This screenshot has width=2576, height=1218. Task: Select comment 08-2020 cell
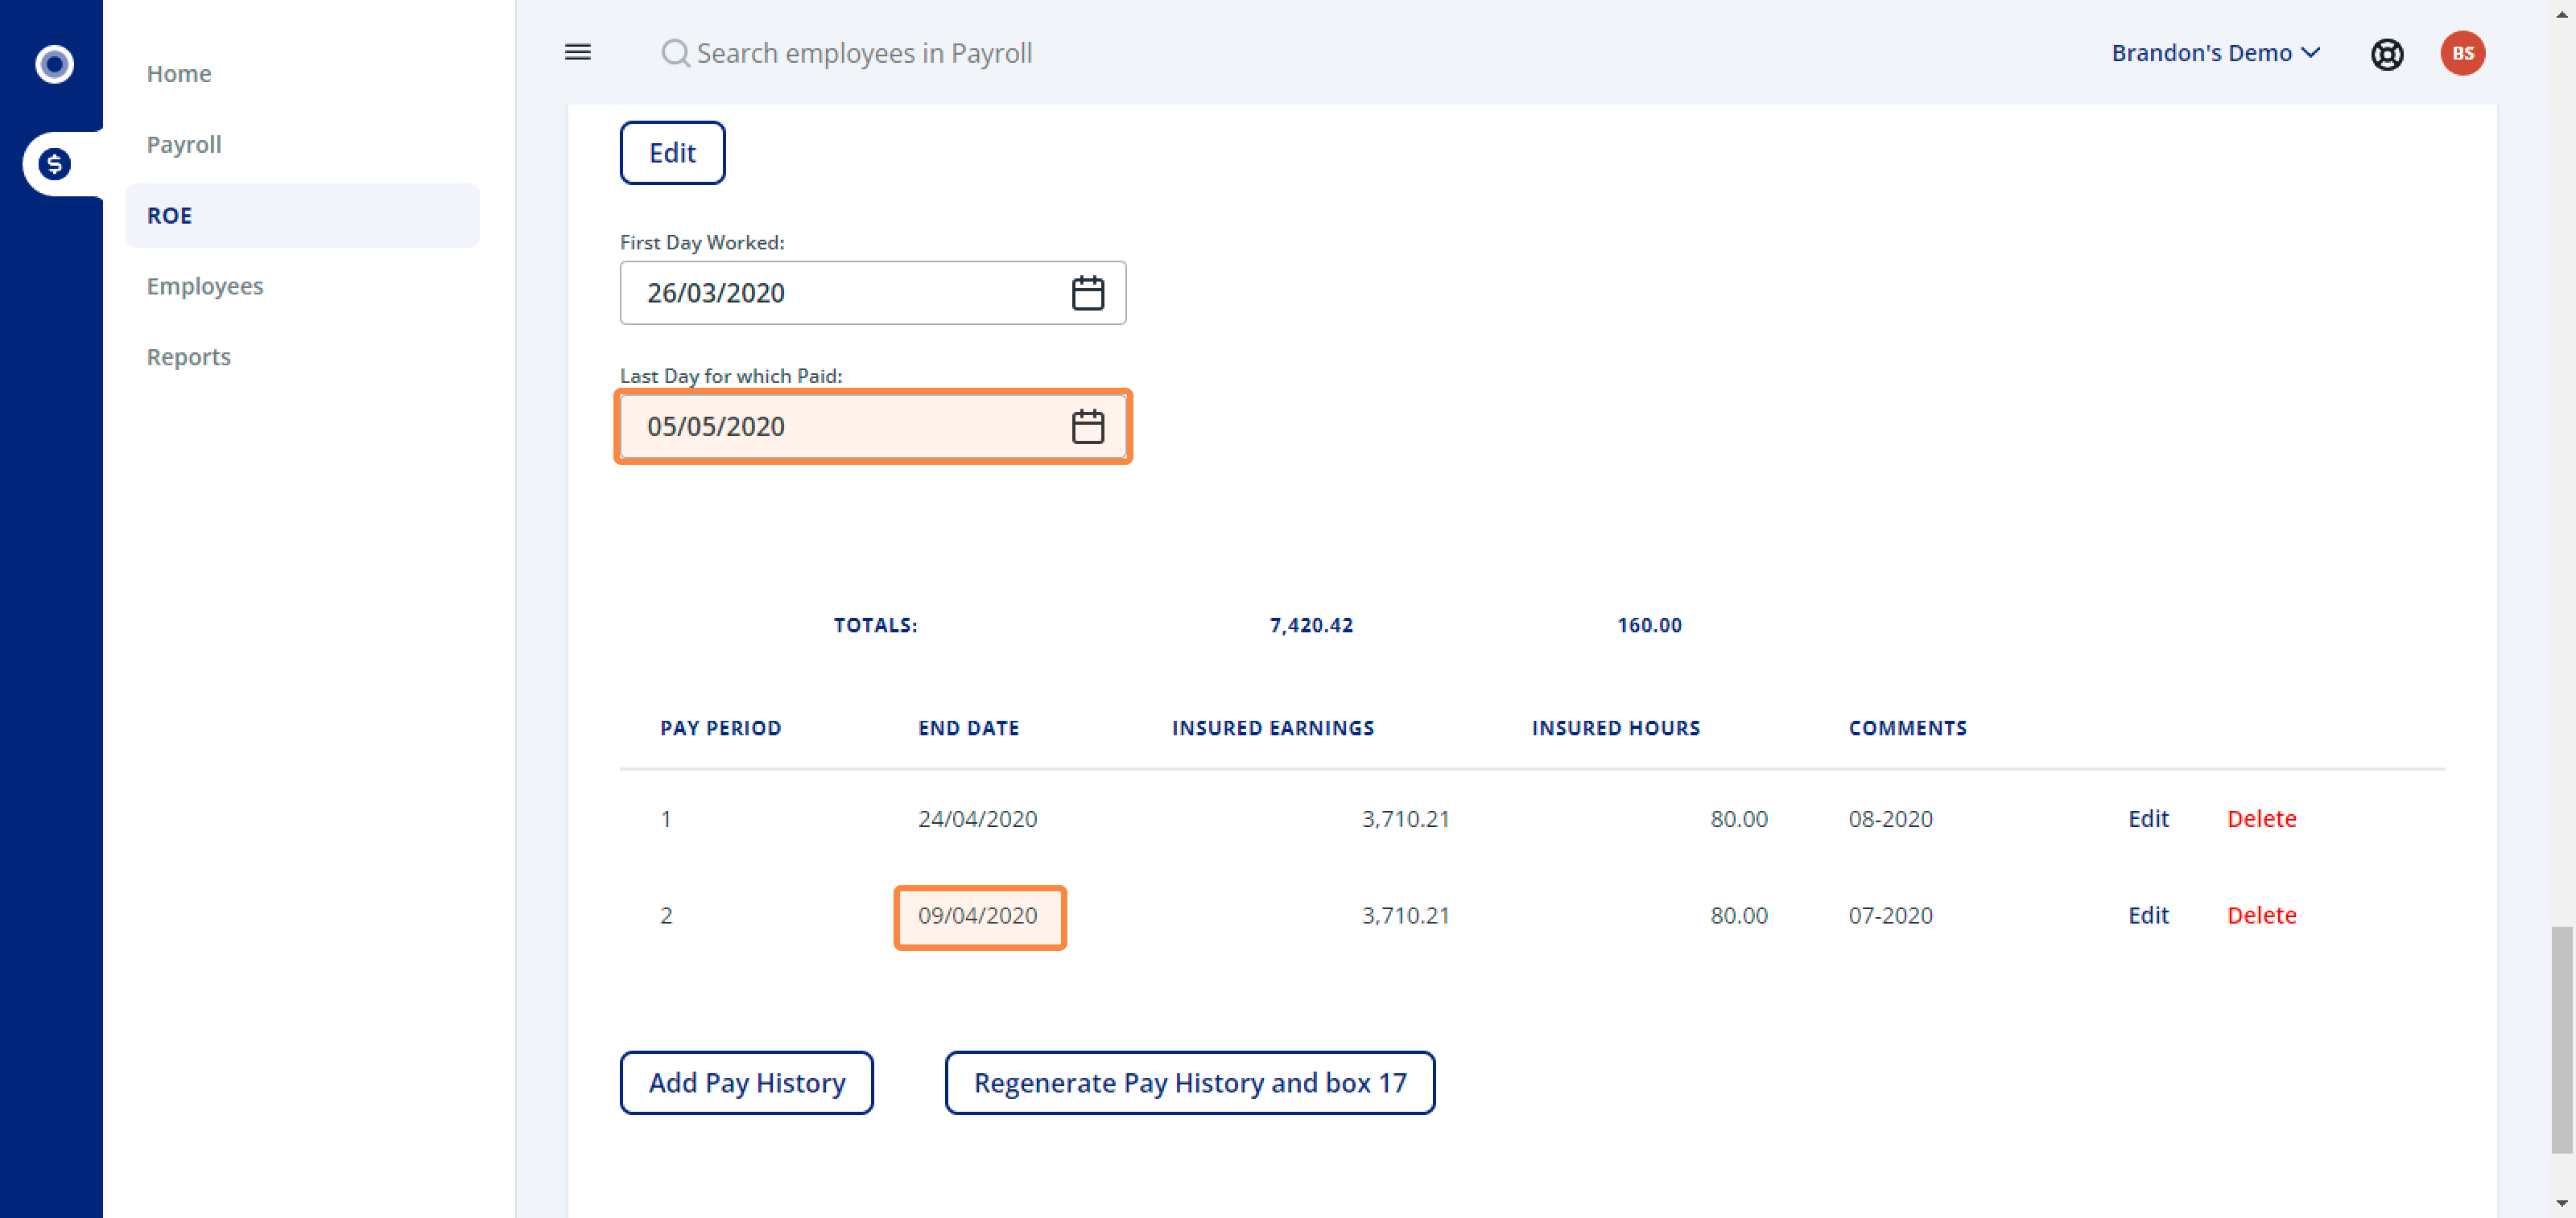pyautogui.click(x=1890, y=818)
